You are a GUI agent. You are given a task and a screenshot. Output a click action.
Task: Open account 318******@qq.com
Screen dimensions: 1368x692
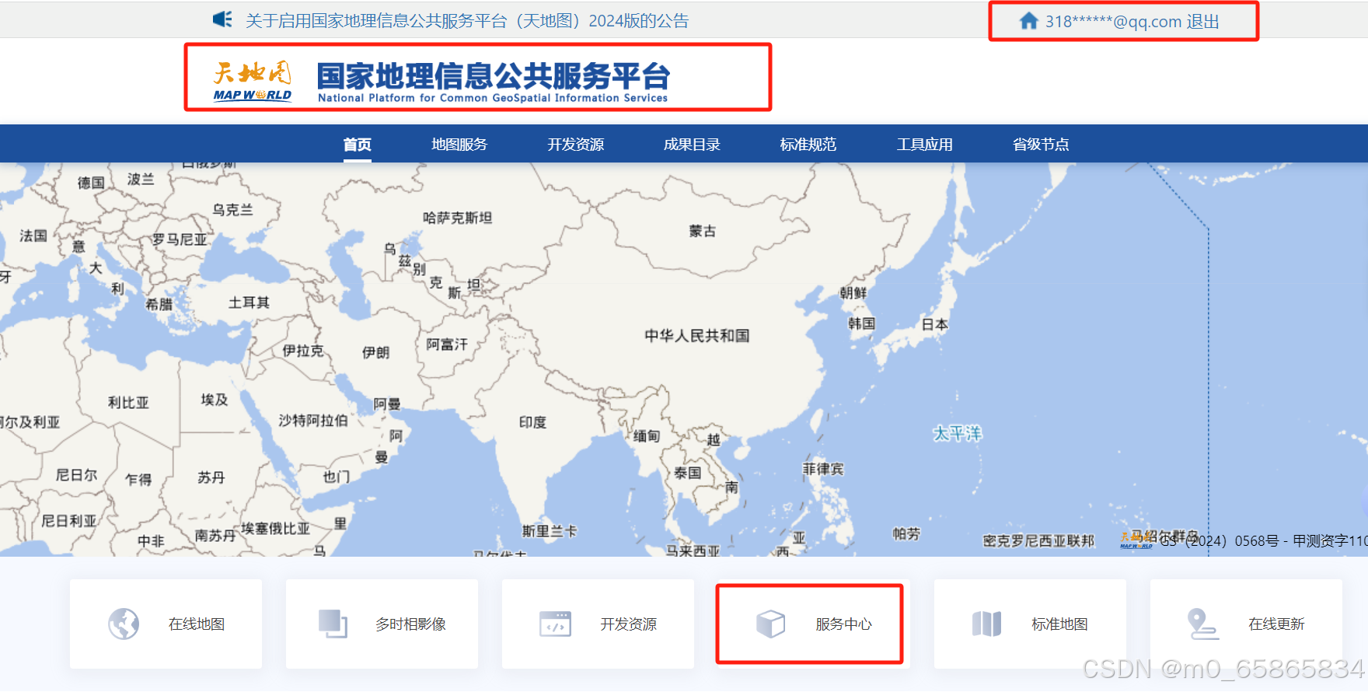(1113, 22)
